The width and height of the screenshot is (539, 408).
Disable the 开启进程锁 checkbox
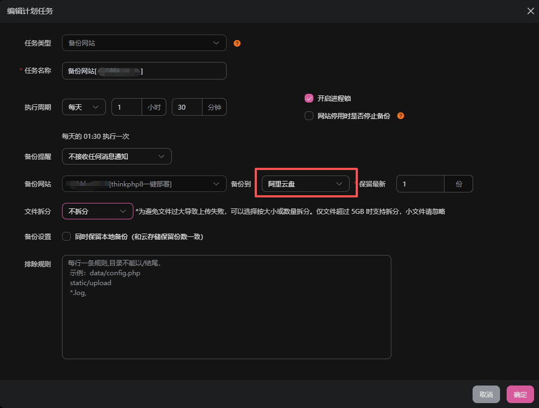pos(309,98)
